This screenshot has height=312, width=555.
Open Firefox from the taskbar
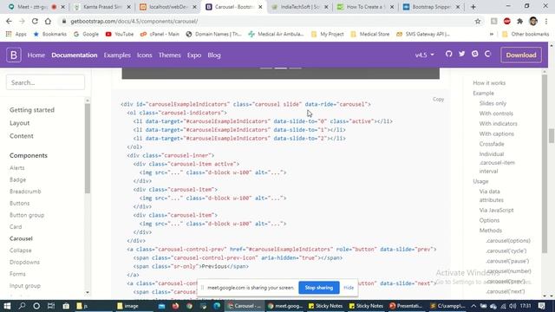pyautogui.click(x=175, y=306)
